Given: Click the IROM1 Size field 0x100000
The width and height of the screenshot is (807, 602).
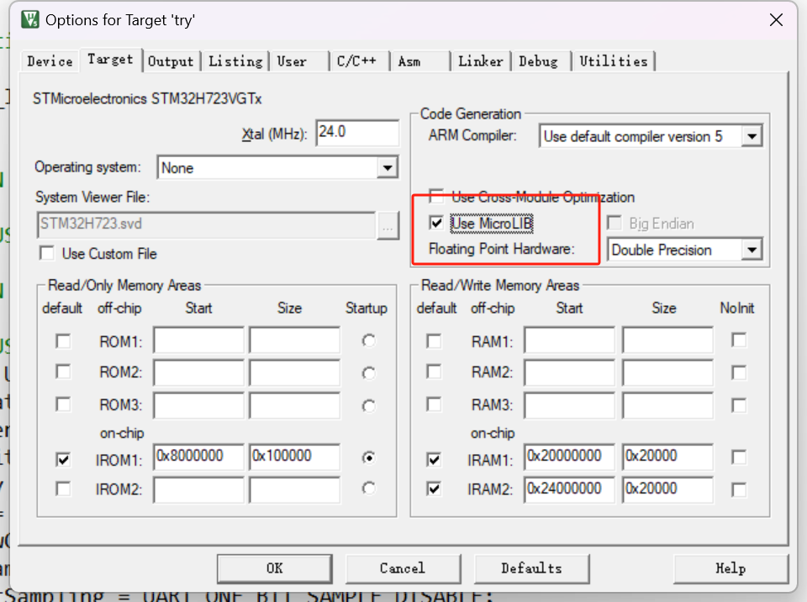Looking at the screenshot, I should (294, 457).
